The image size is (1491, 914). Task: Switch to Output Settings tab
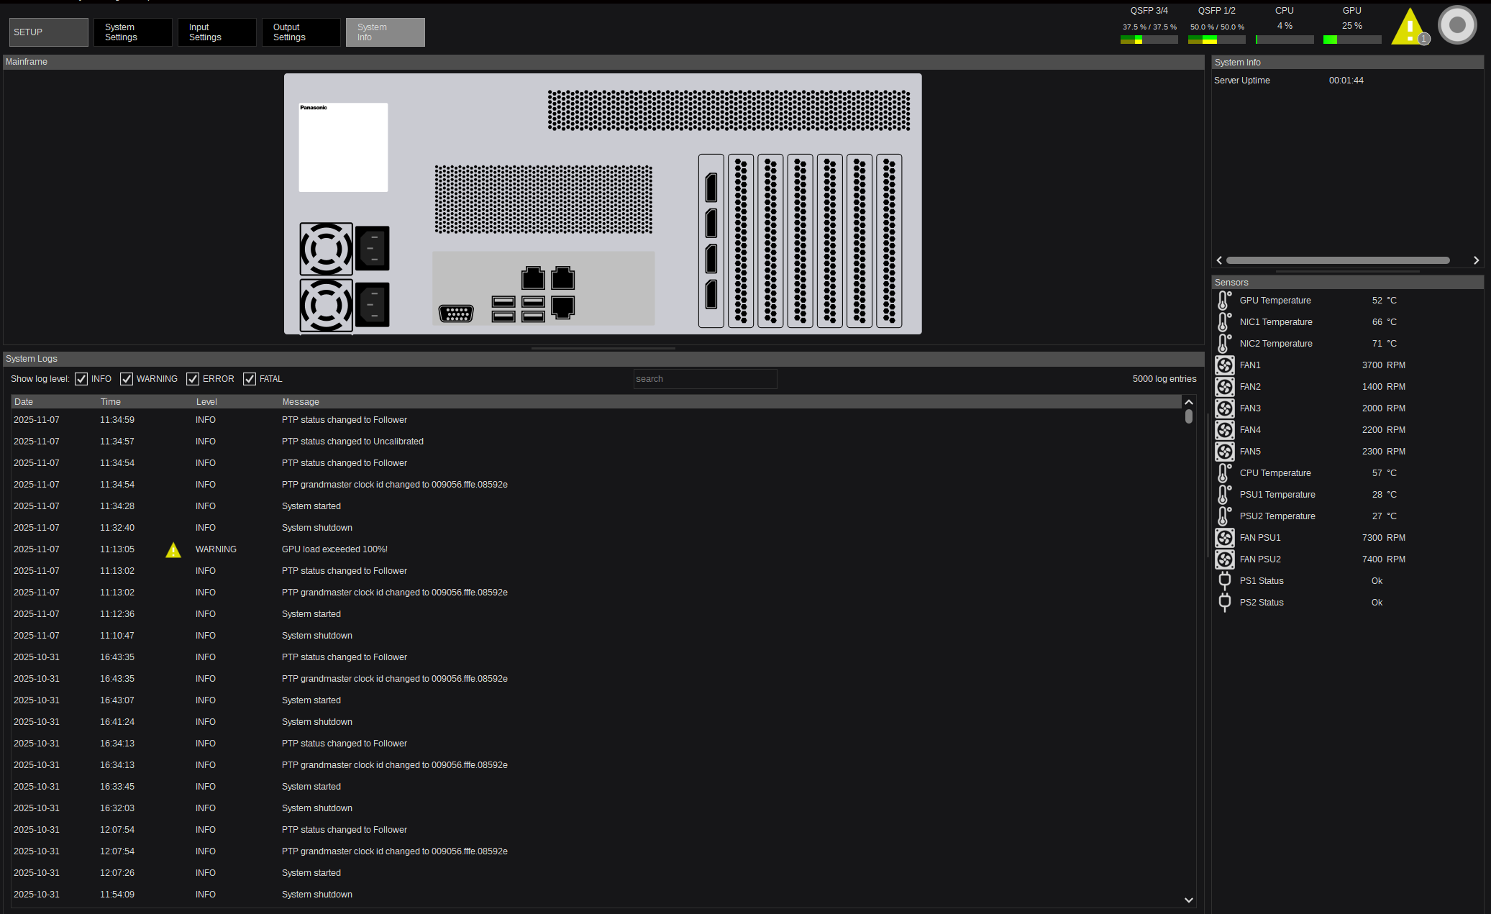(301, 32)
